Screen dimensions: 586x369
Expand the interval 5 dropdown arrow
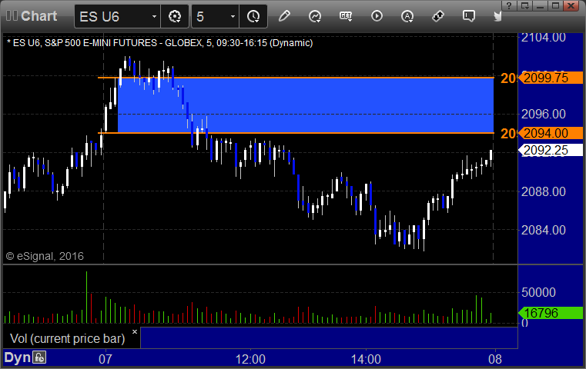point(233,16)
